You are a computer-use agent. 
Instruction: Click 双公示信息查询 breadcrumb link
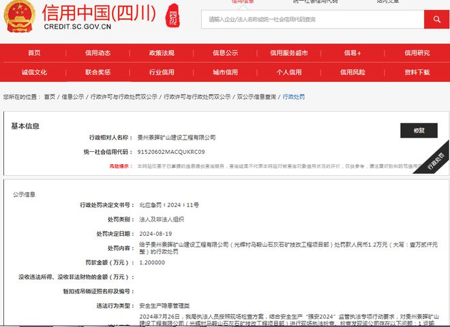(x=256, y=97)
